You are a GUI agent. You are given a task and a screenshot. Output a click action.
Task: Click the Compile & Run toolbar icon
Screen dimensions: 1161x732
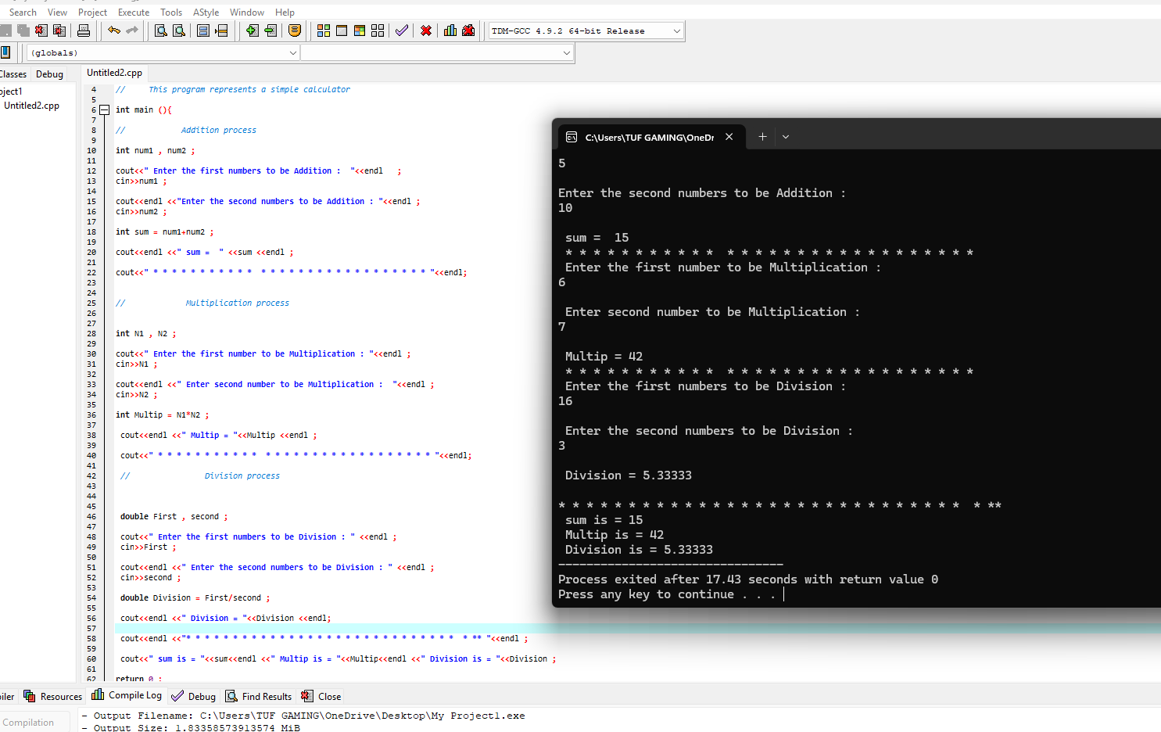tap(360, 30)
